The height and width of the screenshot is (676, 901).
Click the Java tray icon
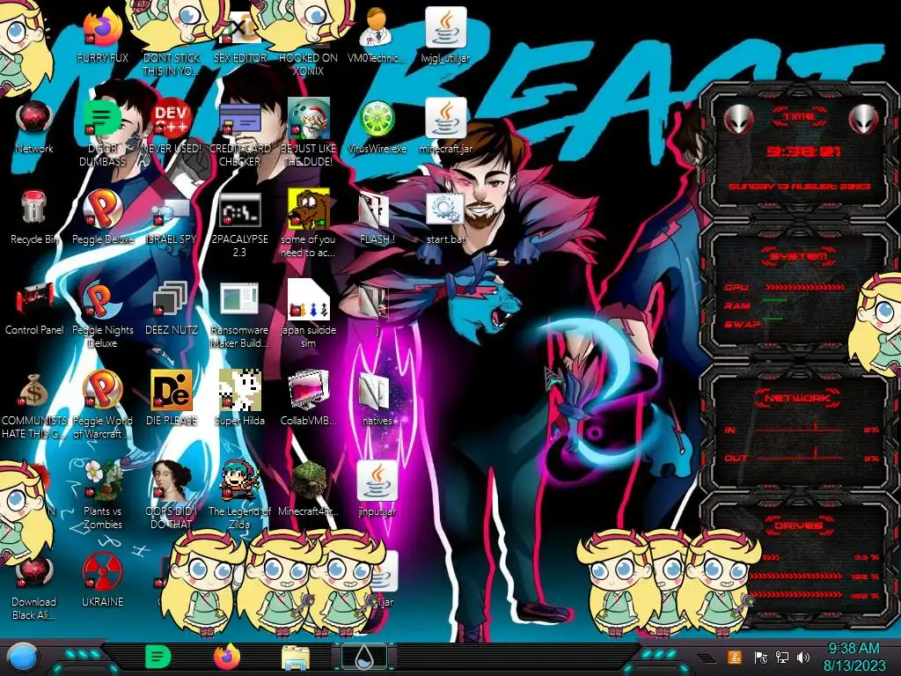[x=735, y=658]
